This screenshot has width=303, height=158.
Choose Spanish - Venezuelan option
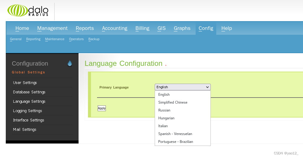(183, 134)
